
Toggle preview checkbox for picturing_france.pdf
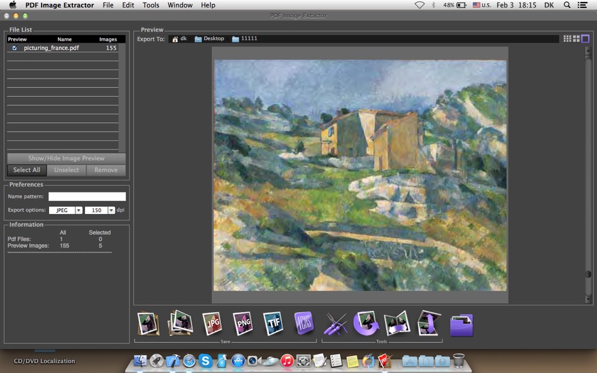tap(15, 48)
